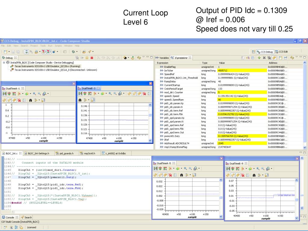The image size is (308, 231).
Task: Open the BLDC_Int-Settings.h editor tab
Action: pos(37,153)
